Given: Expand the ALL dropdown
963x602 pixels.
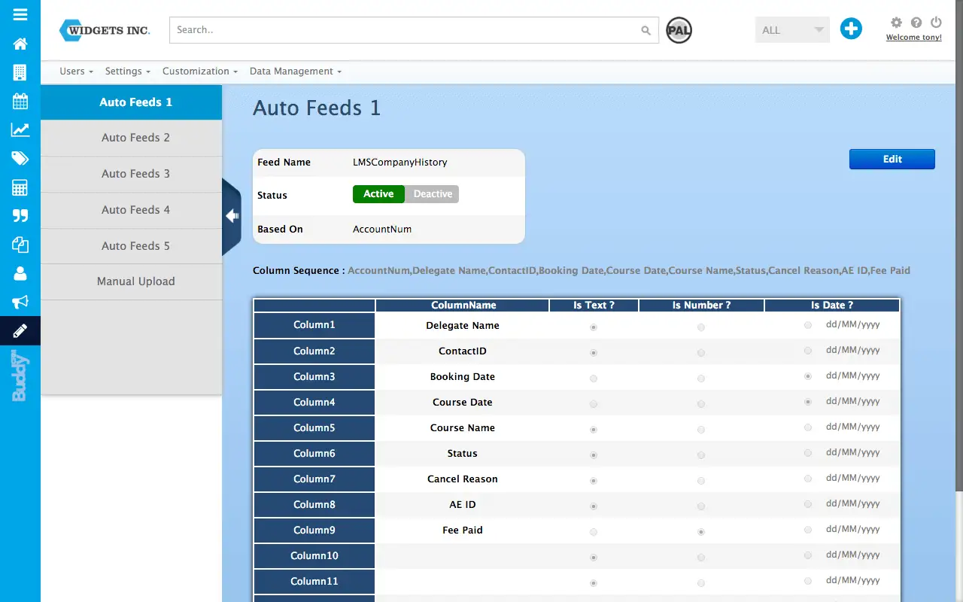Looking at the screenshot, I should (x=791, y=30).
